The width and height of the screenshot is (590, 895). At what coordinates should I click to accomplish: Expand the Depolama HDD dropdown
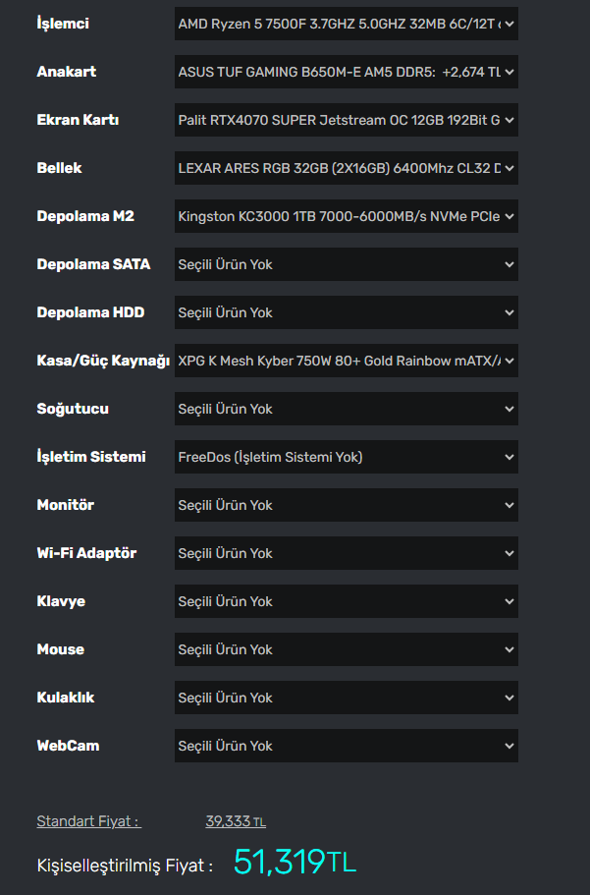click(346, 312)
